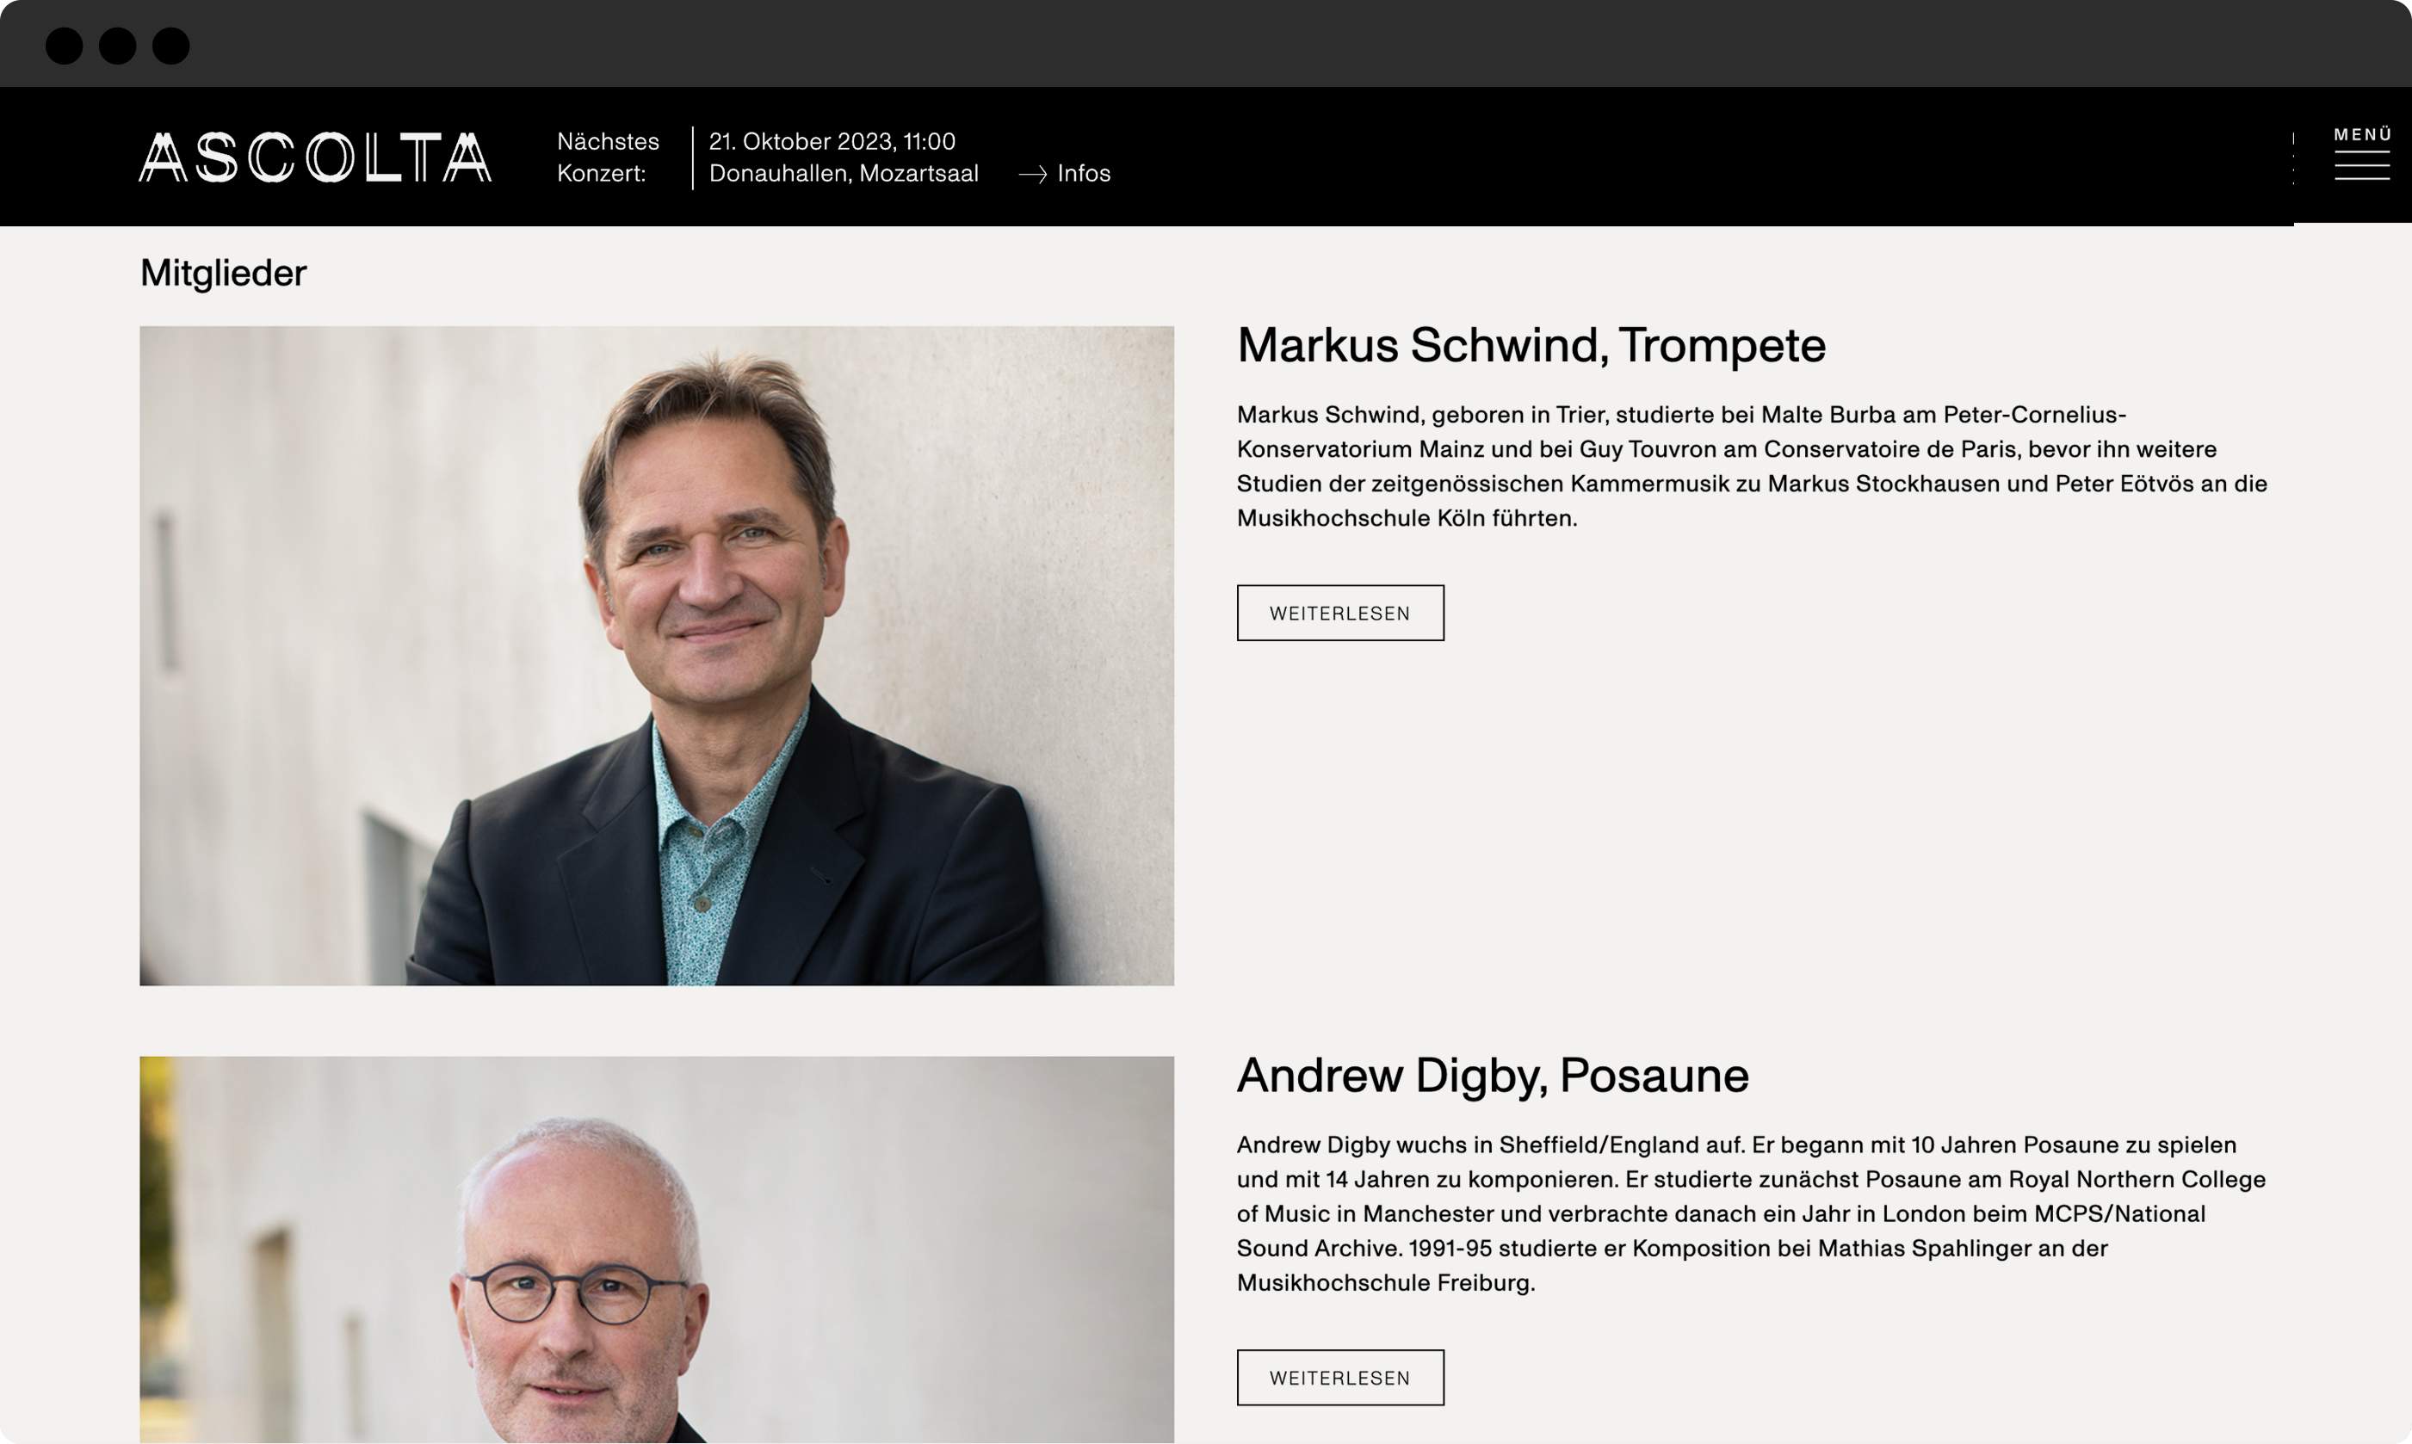Click Markus Schwind's biography paragraph

[x=1750, y=466]
